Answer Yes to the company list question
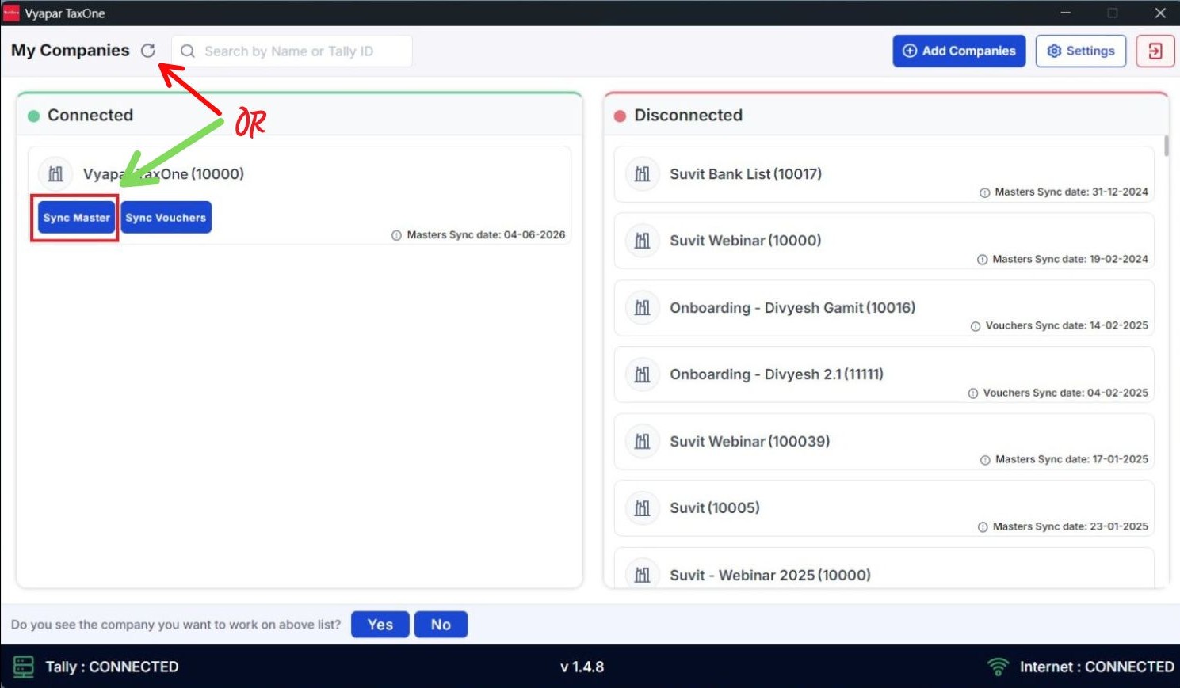 coord(380,625)
